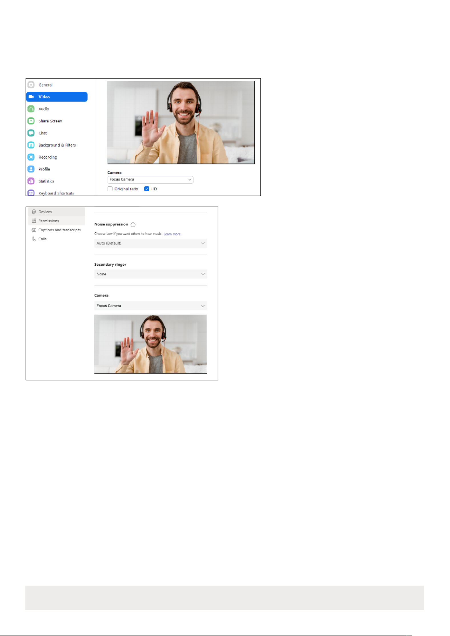The image size is (450, 636).
Task: Click the Statistics bar chart icon
Action: pos(31,181)
